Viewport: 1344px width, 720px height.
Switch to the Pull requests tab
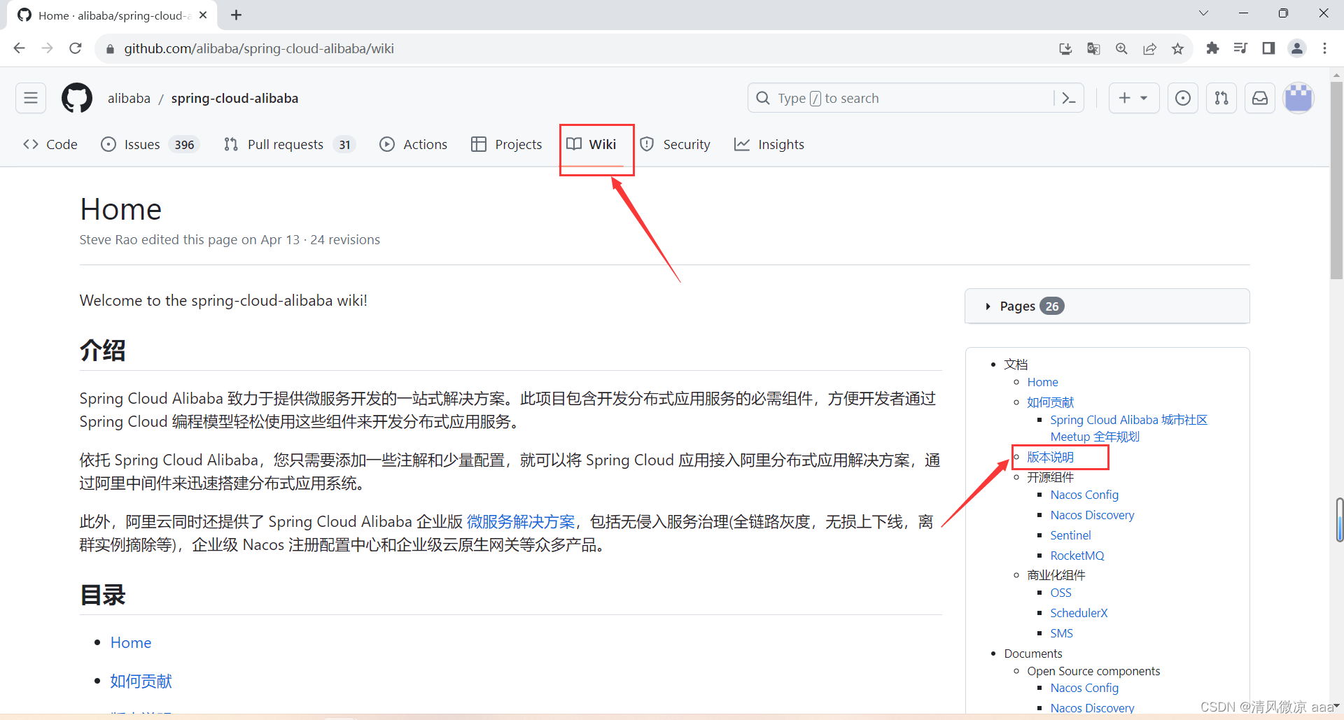point(290,144)
